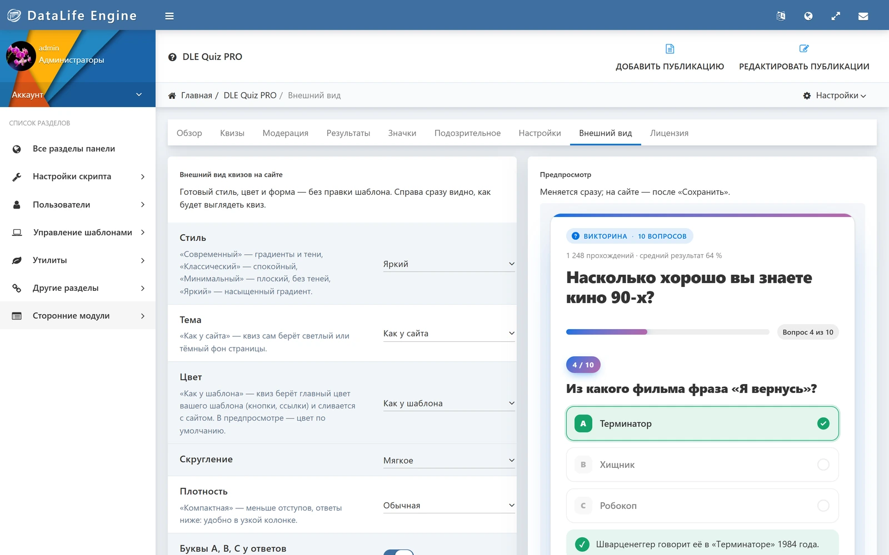Click the help question icon beside DLE Quiz PRO
This screenshot has width=889, height=555.
click(x=172, y=57)
